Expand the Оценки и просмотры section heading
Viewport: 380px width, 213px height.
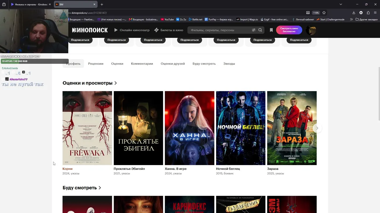pos(90,83)
